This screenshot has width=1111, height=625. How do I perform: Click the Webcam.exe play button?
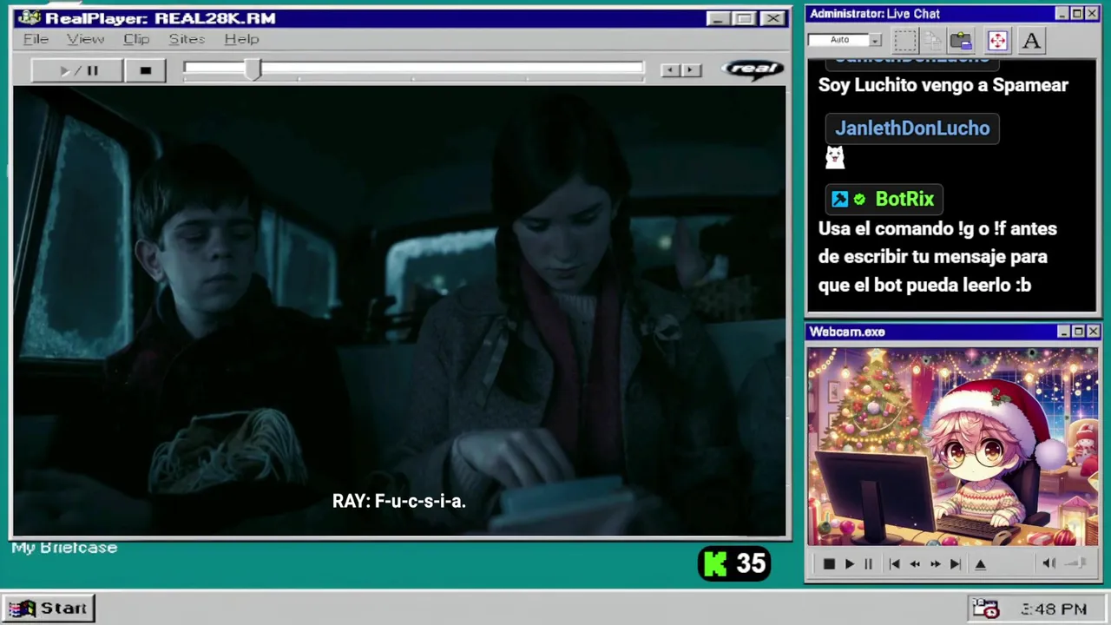click(849, 564)
